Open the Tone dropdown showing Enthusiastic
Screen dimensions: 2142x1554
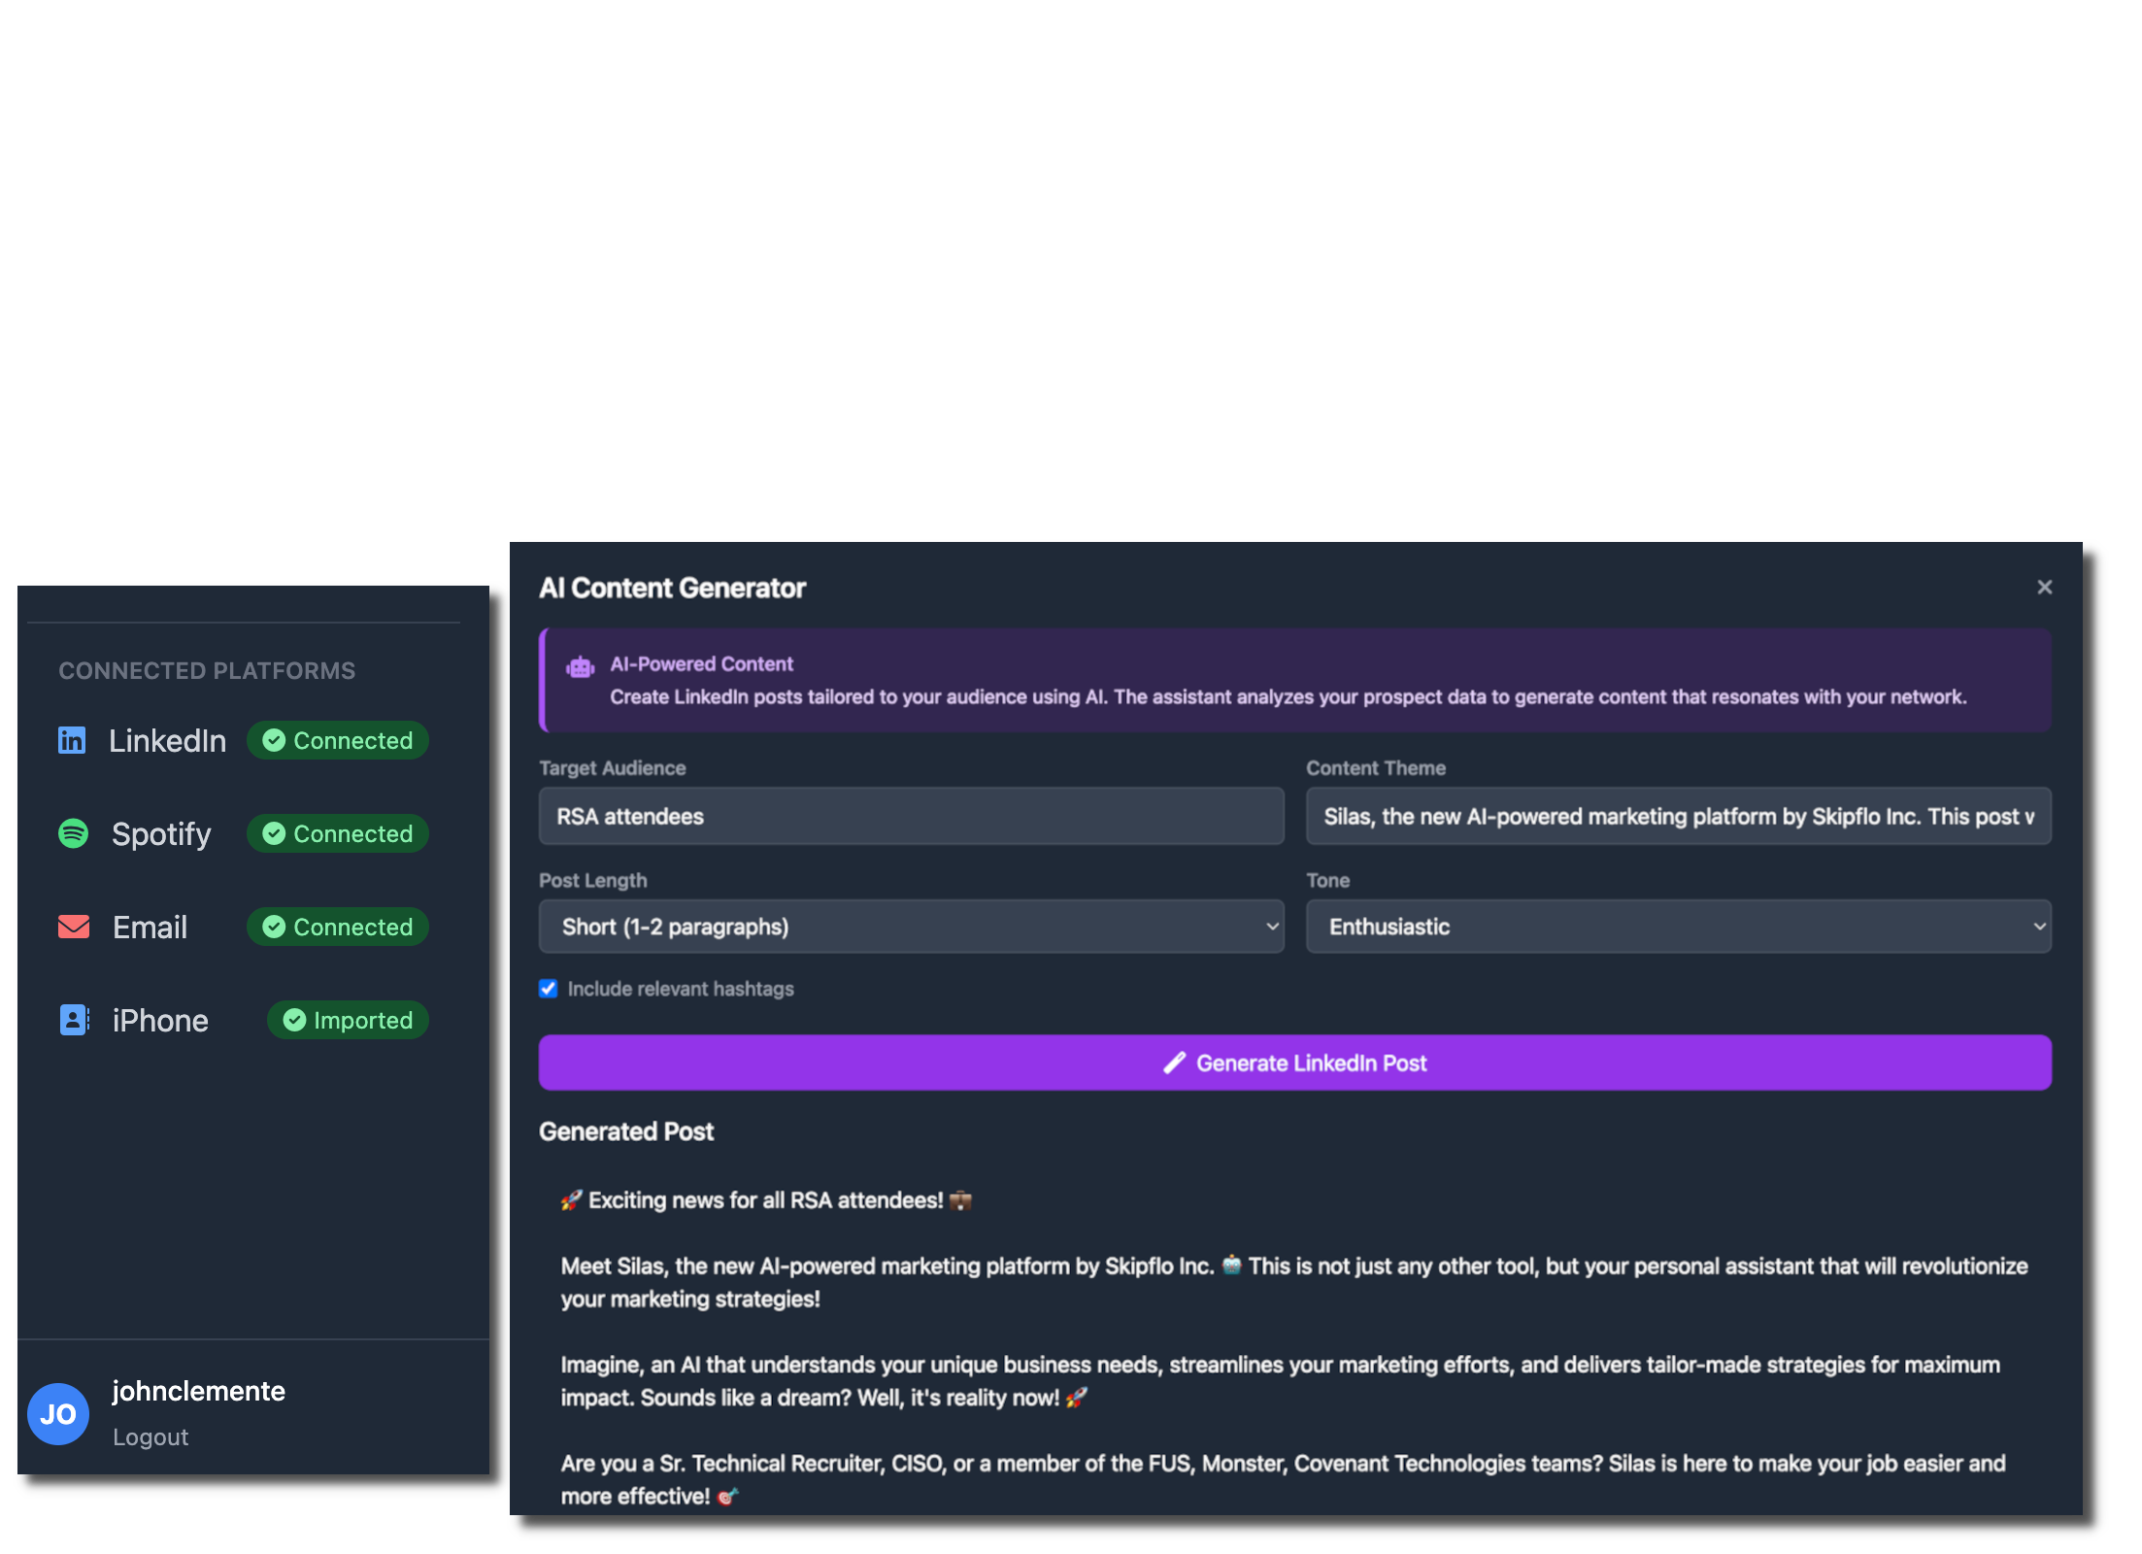tap(1679, 927)
